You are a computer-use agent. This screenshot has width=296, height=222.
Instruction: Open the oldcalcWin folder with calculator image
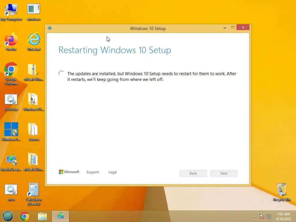tap(34, 162)
